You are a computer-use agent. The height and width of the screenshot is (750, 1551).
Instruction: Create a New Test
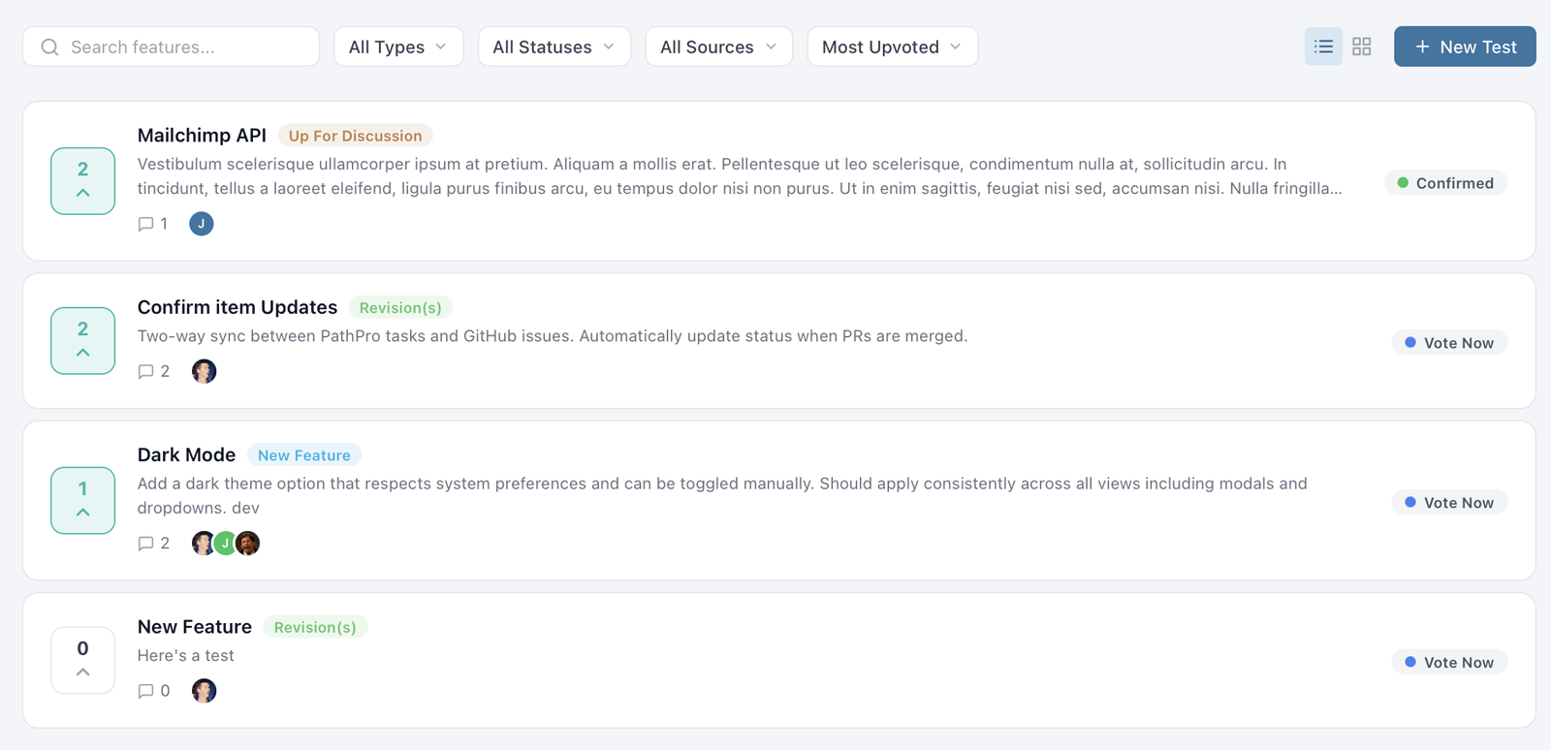1465,47
